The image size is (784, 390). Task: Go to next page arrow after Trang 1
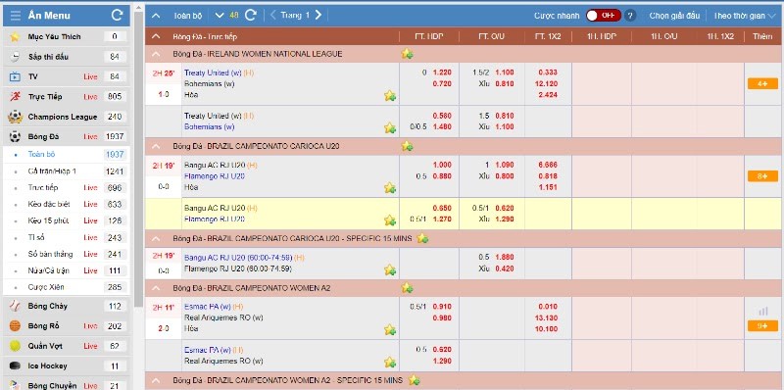[318, 15]
